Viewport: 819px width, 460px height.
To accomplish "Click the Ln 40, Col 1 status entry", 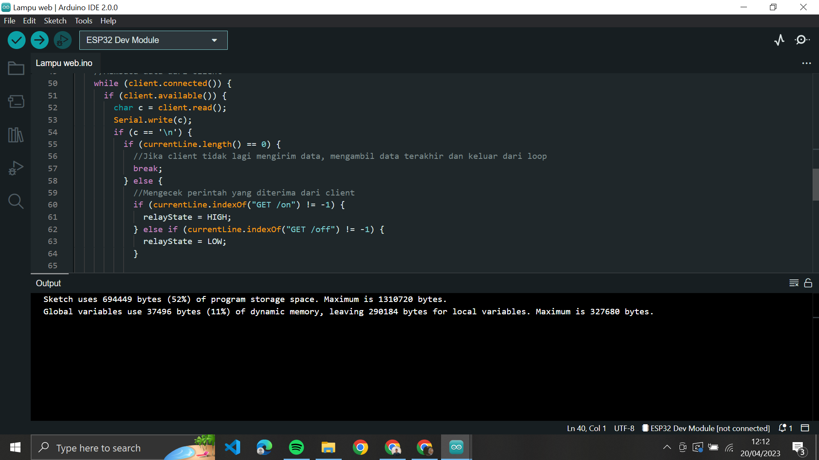I will 587,428.
